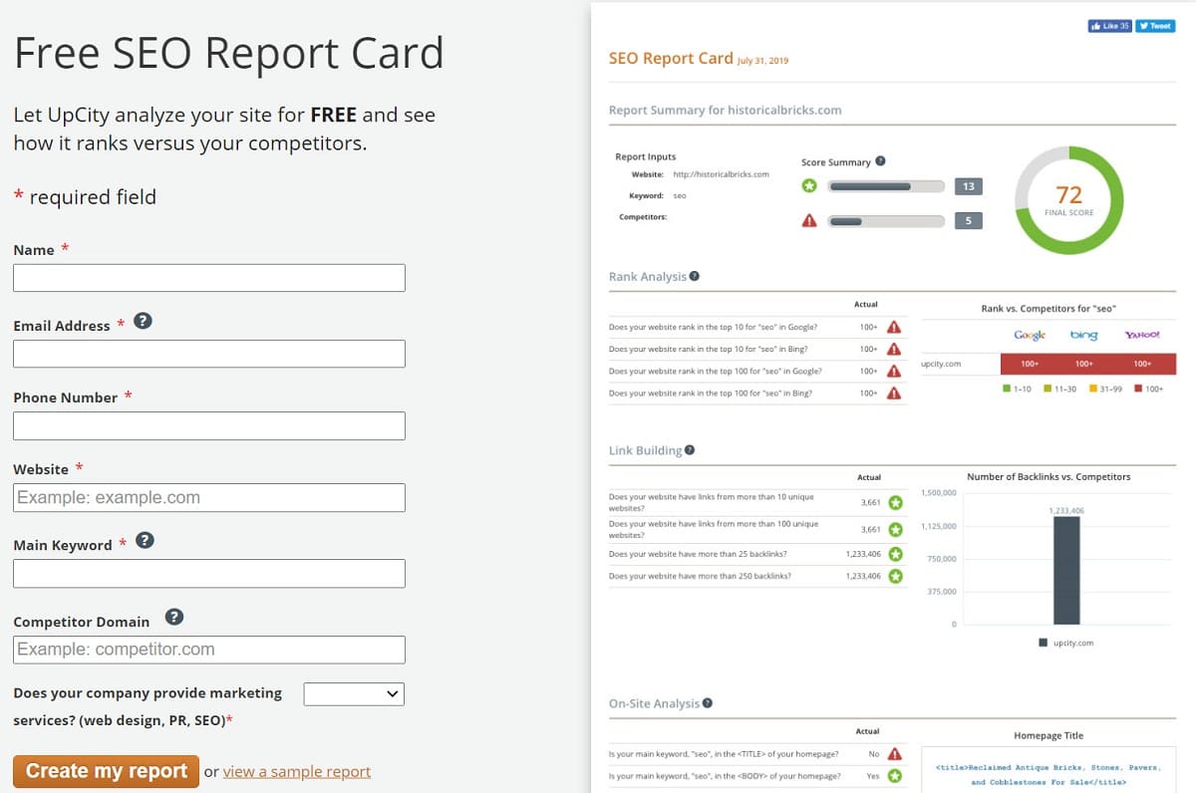The height and width of the screenshot is (793, 1196).
Task: Click star icon for 100 unique websites row
Action: click(895, 529)
